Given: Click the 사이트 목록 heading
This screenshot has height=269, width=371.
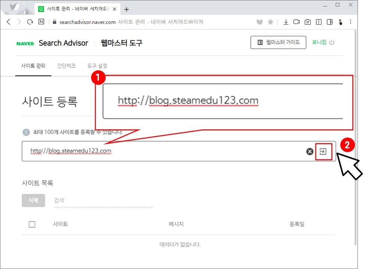Looking at the screenshot, I should [x=37, y=183].
